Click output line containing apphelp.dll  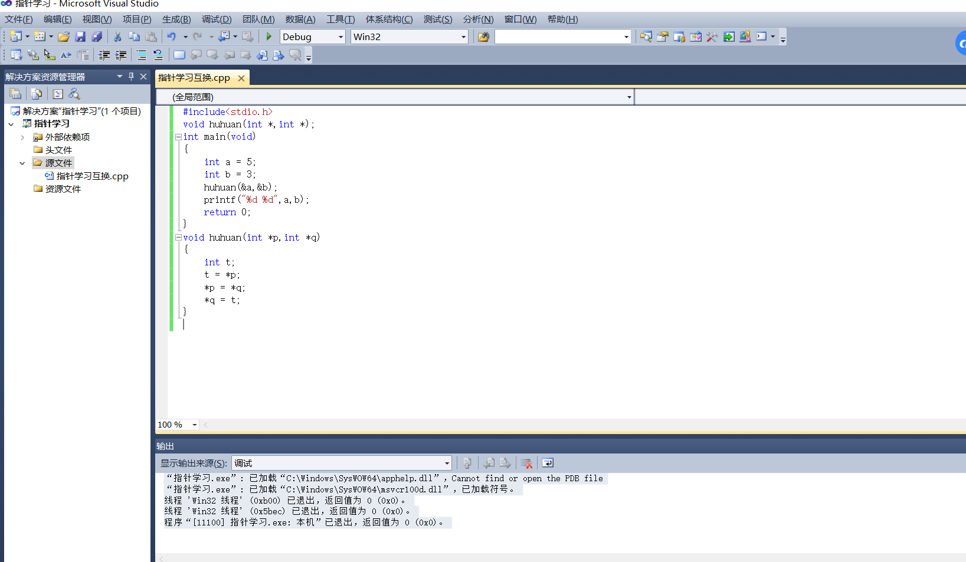[385, 478]
